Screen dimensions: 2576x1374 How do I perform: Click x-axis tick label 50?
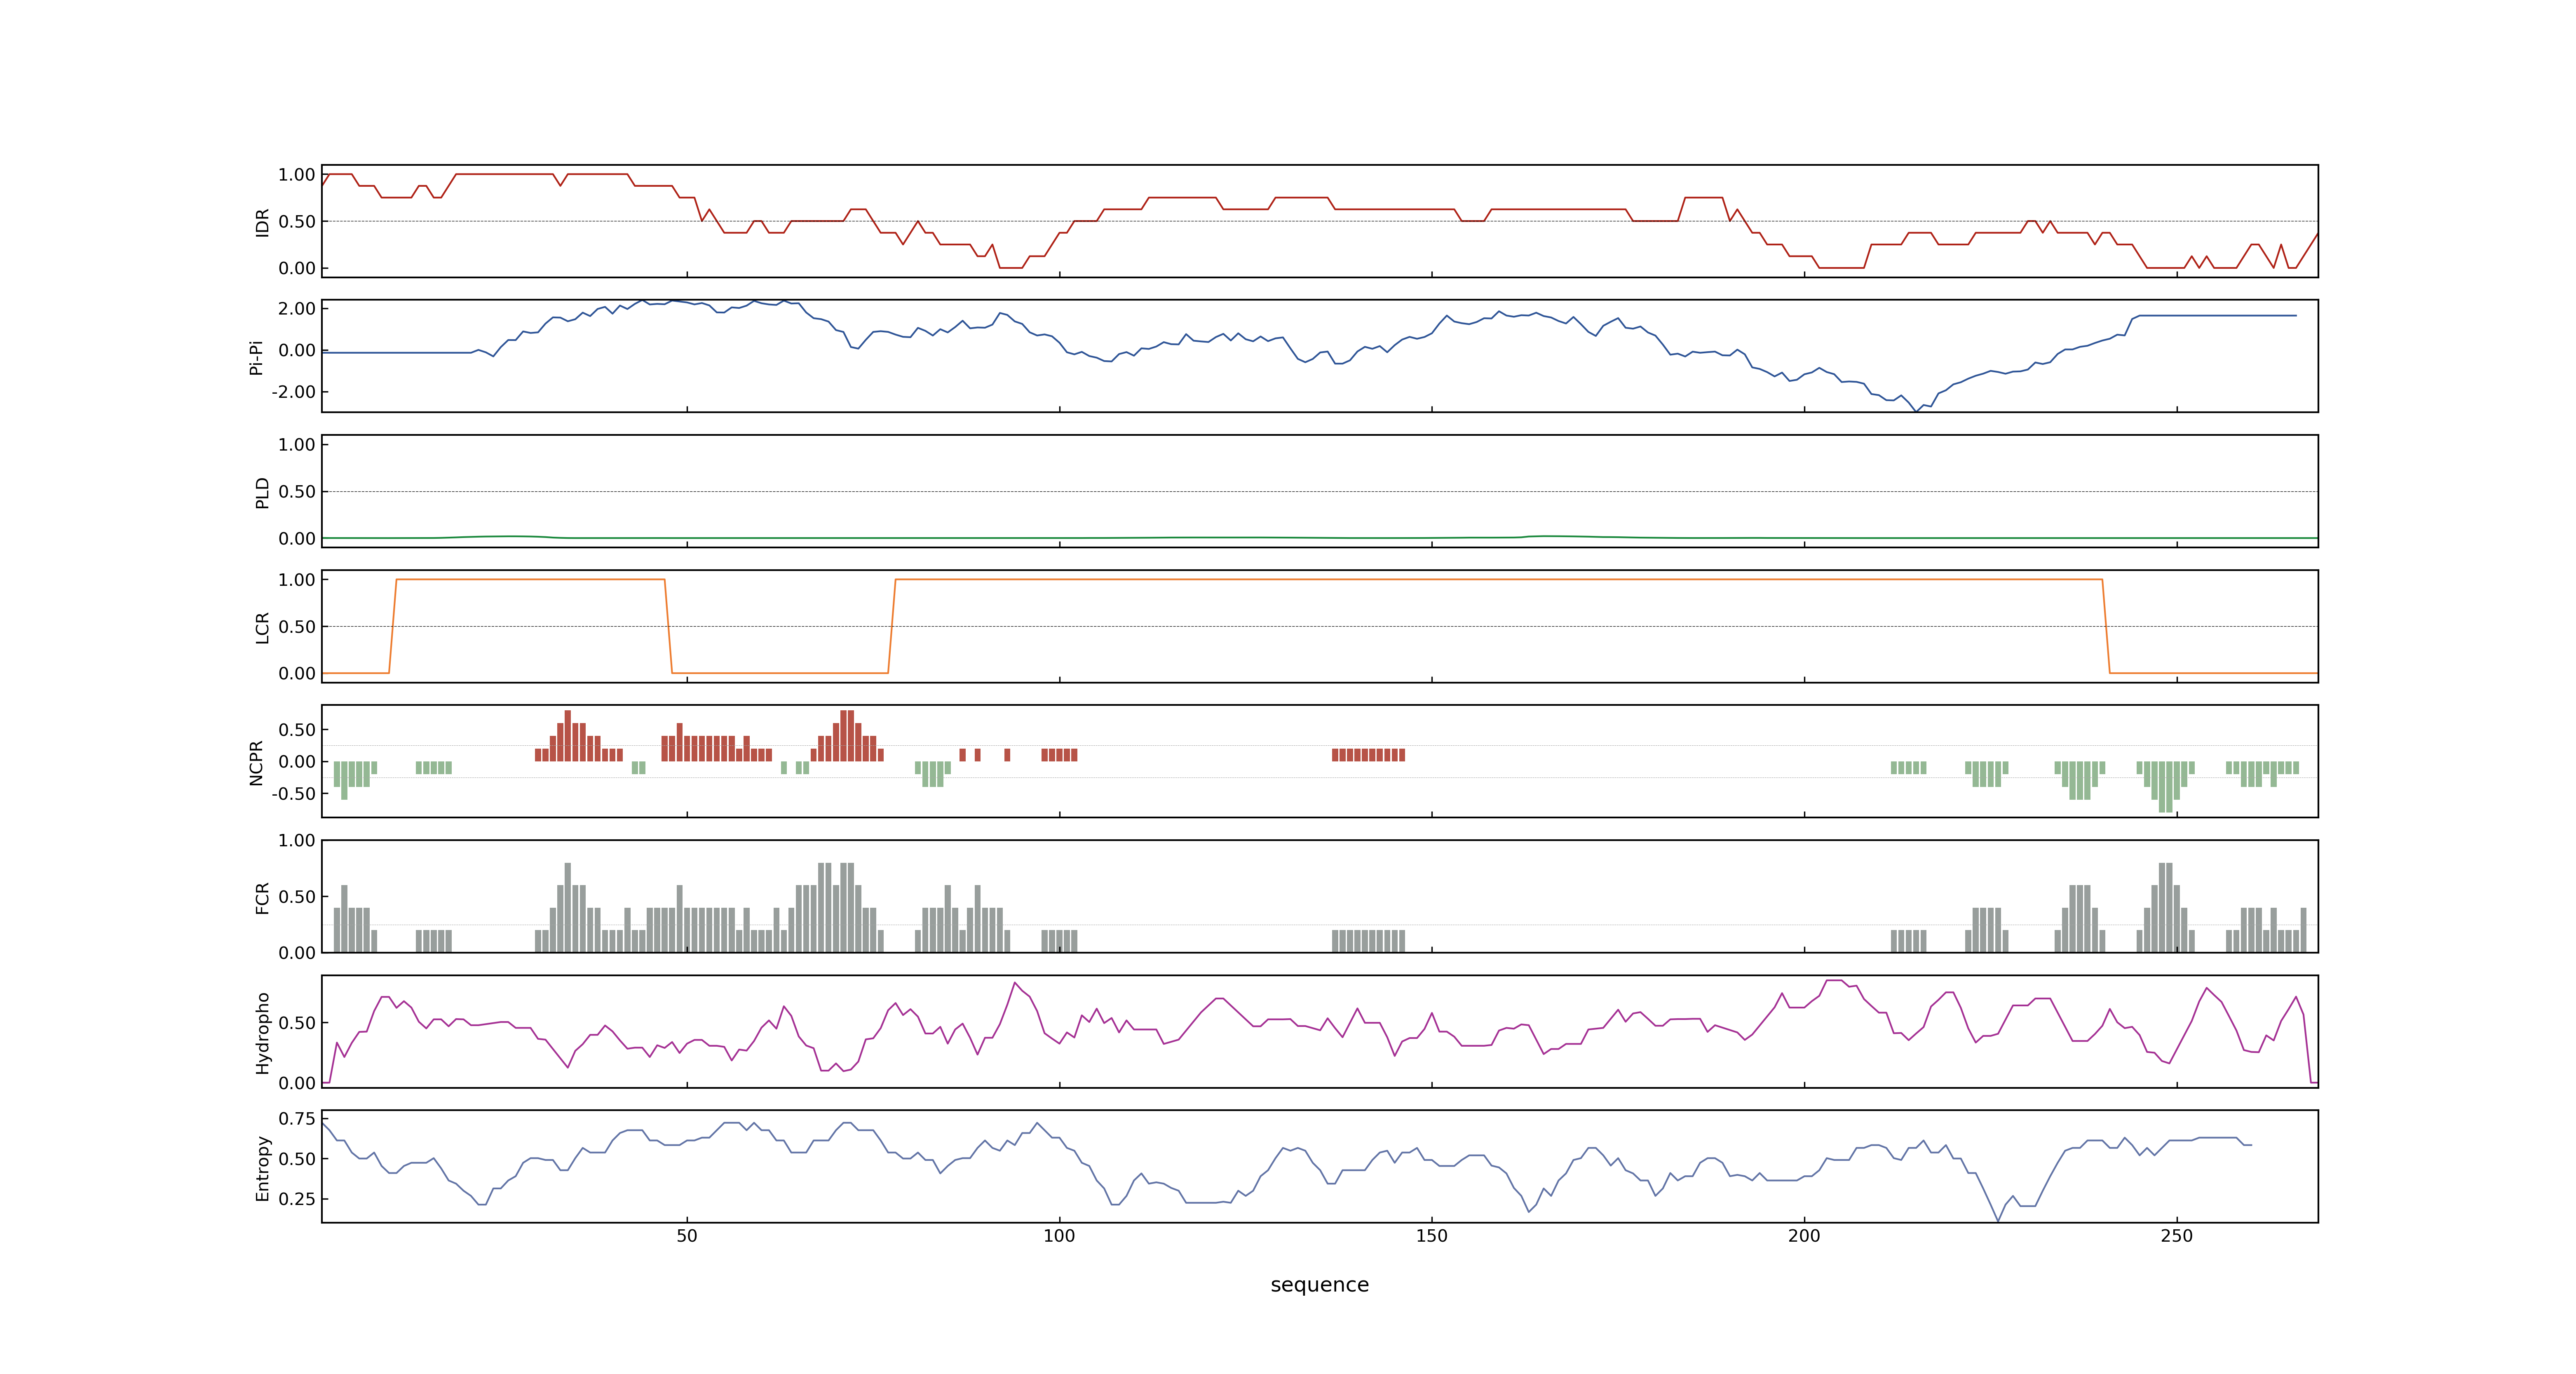[x=687, y=1236]
